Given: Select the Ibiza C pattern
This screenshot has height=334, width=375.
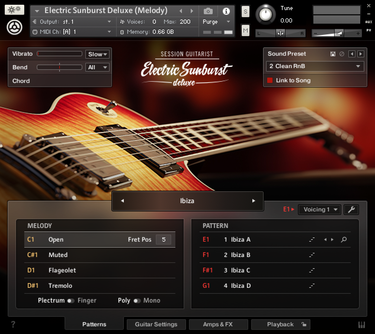Looking at the screenshot, I should pos(241,270).
